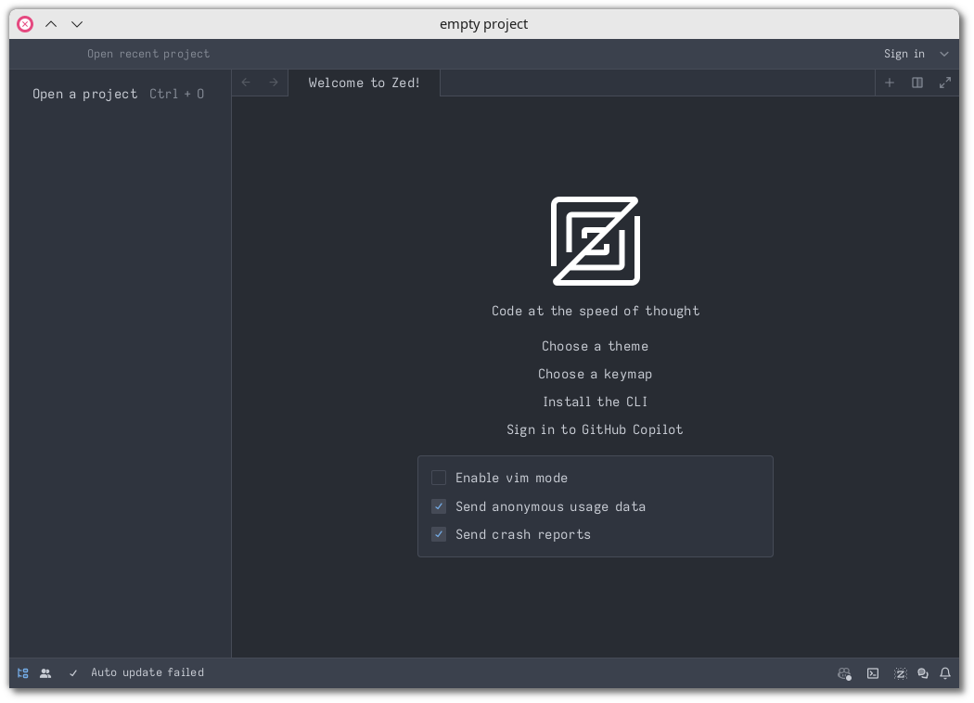Click the Code at the speed of thought tagline
This screenshot has width=974, height=703.
click(596, 311)
